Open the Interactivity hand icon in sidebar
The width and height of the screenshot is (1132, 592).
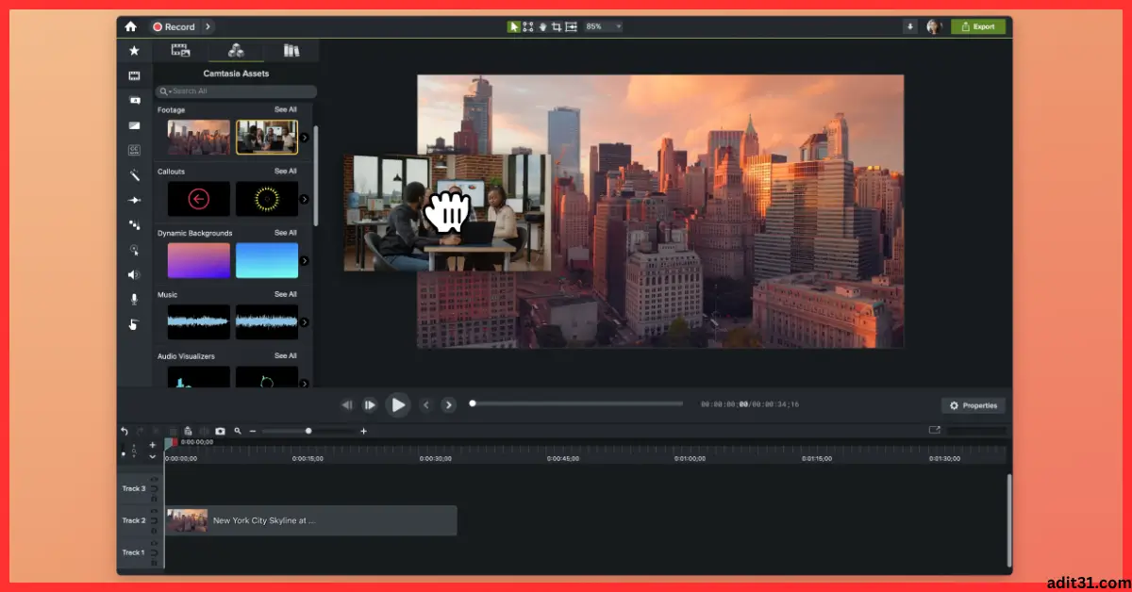coord(134,324)
